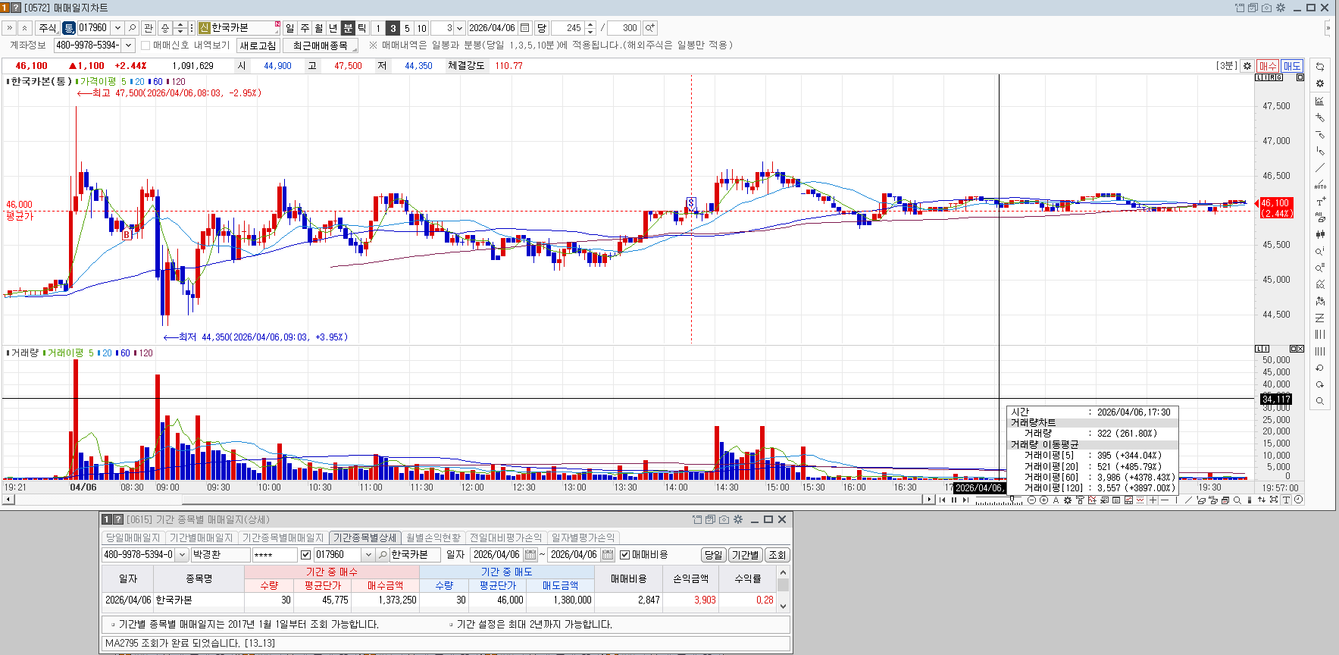
Task: Click the undo arrow icon in right sidebar
Action: [1320, 368]
